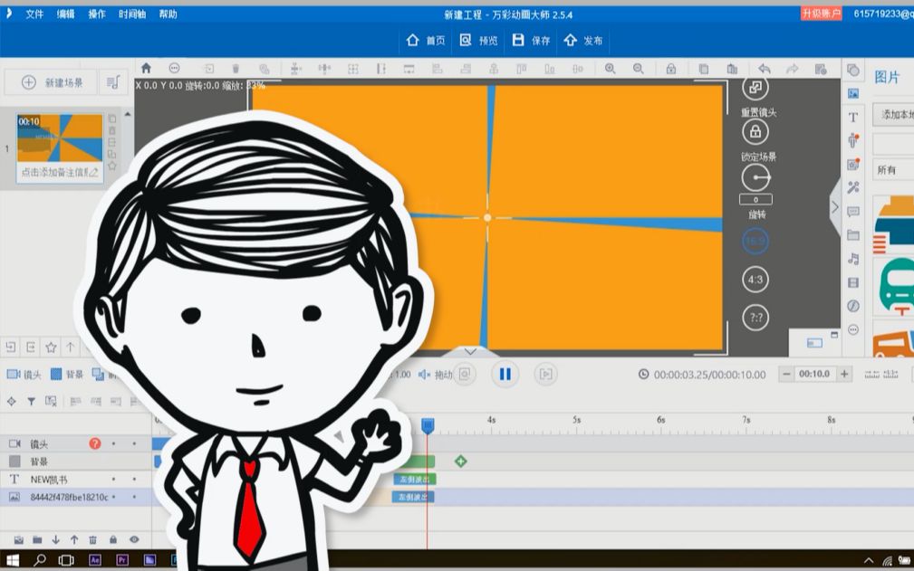Click the filter funnel icon above the layers

coord(31,401)
